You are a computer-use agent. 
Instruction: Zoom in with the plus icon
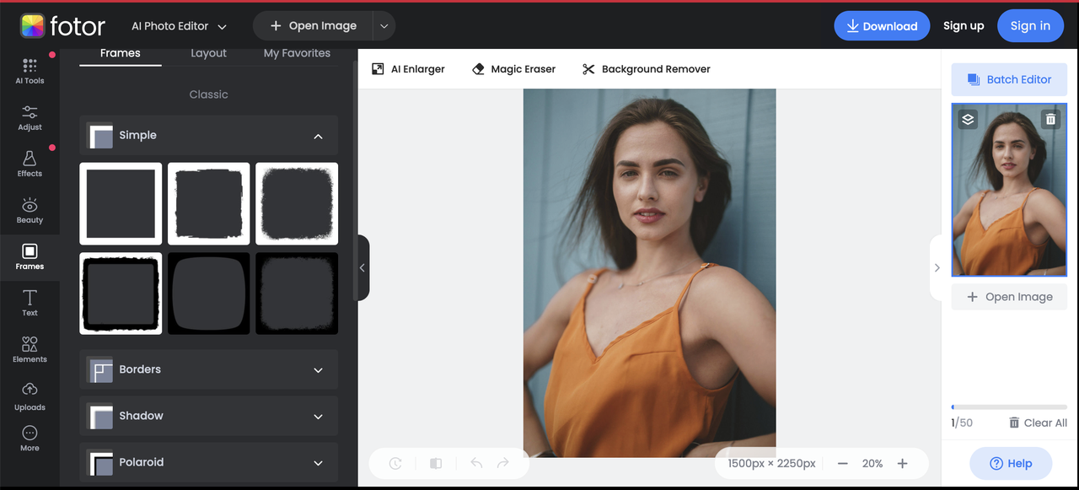tap(902, 463)
